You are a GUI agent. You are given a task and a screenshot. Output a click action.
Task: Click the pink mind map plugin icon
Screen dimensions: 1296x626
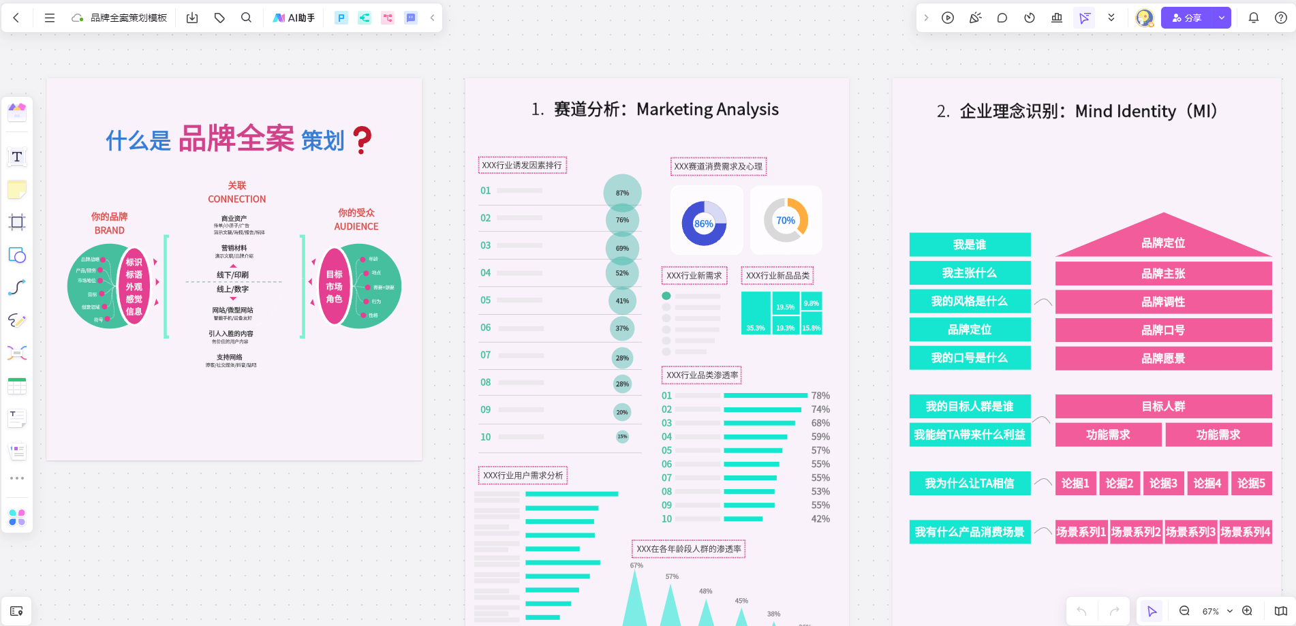click(x=388, y=18)
